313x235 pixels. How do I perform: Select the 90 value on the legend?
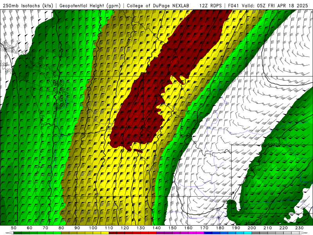click(x=77, y=228)
